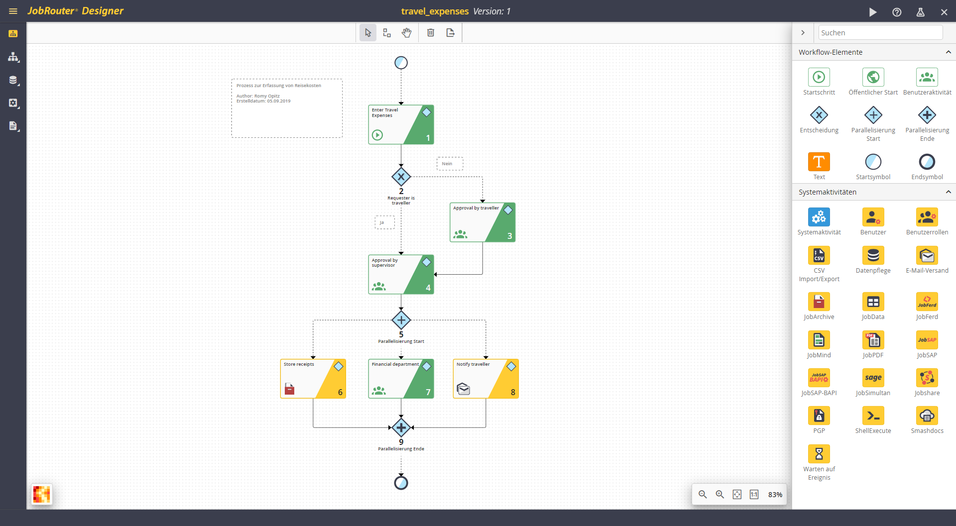Open the help question mark icon
956x526 pixels.
[x=897, y=12]
